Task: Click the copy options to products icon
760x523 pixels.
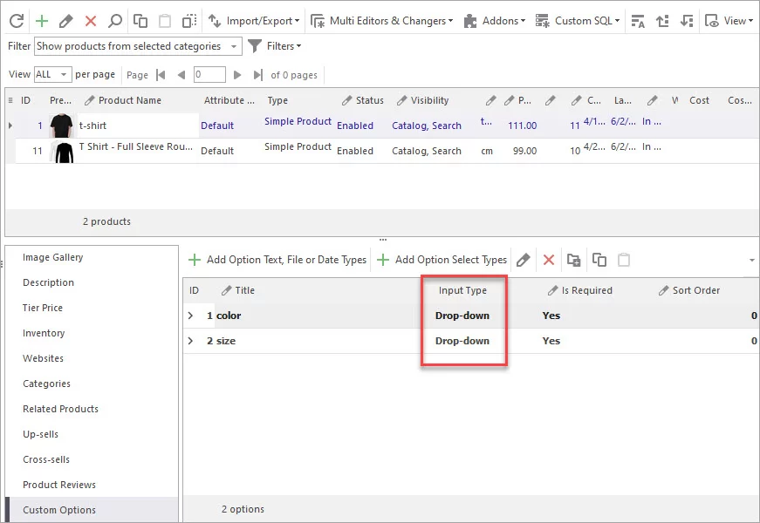Action: point(574,260)
